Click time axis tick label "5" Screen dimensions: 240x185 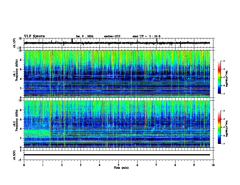tap(118, 165)
